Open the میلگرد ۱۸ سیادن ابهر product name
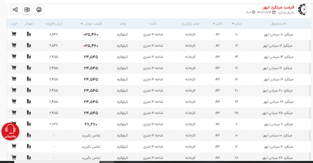 pyautogui.click(x=278, y=79)
